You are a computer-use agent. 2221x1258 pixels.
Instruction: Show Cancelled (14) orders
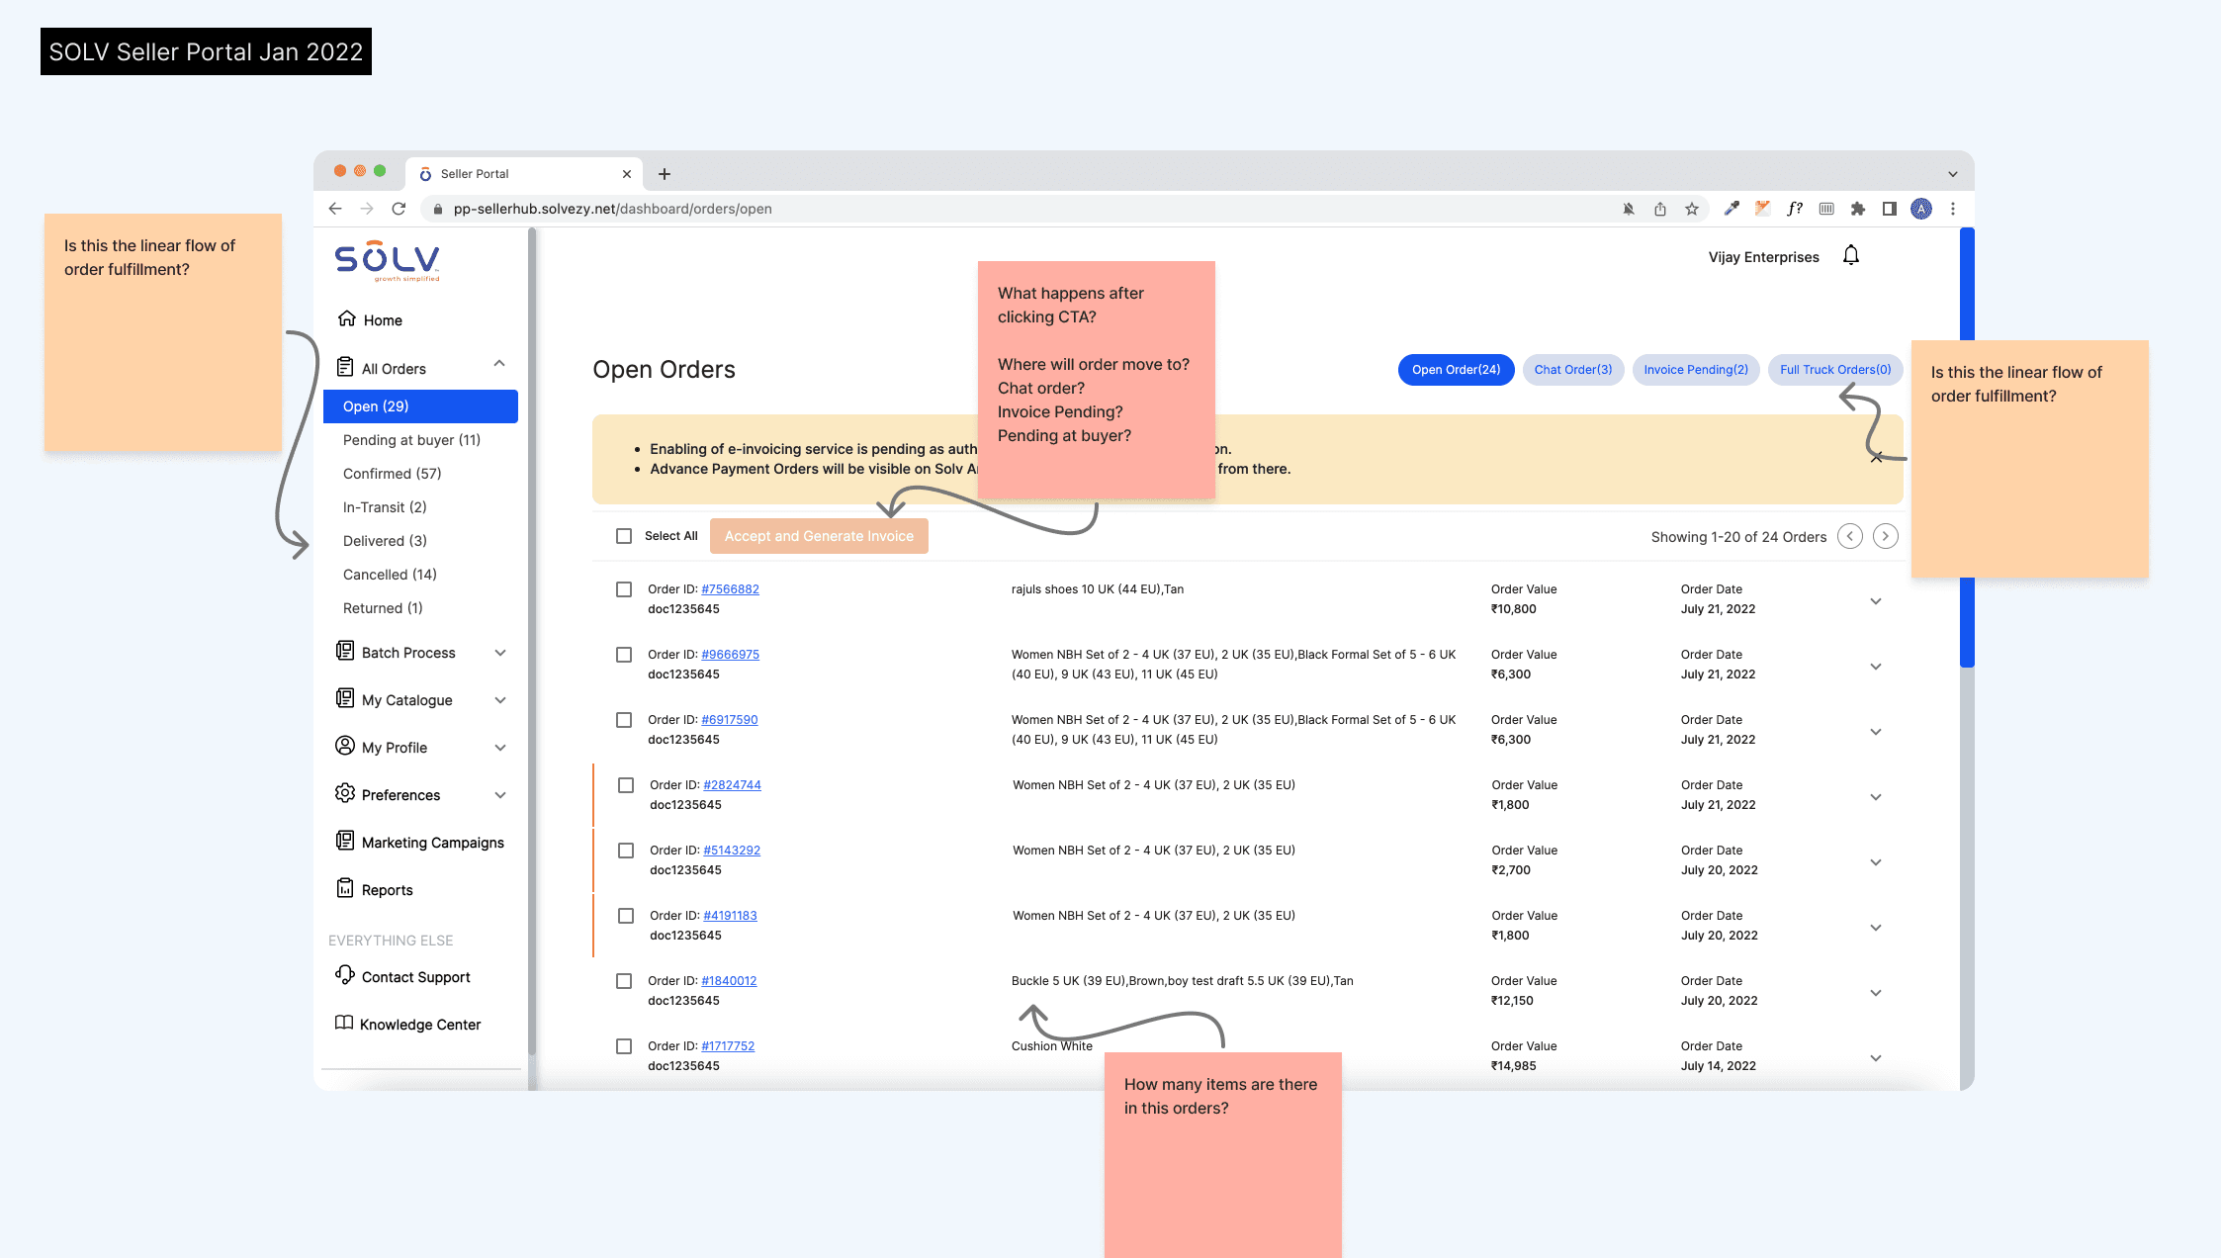tap(390, 575)
